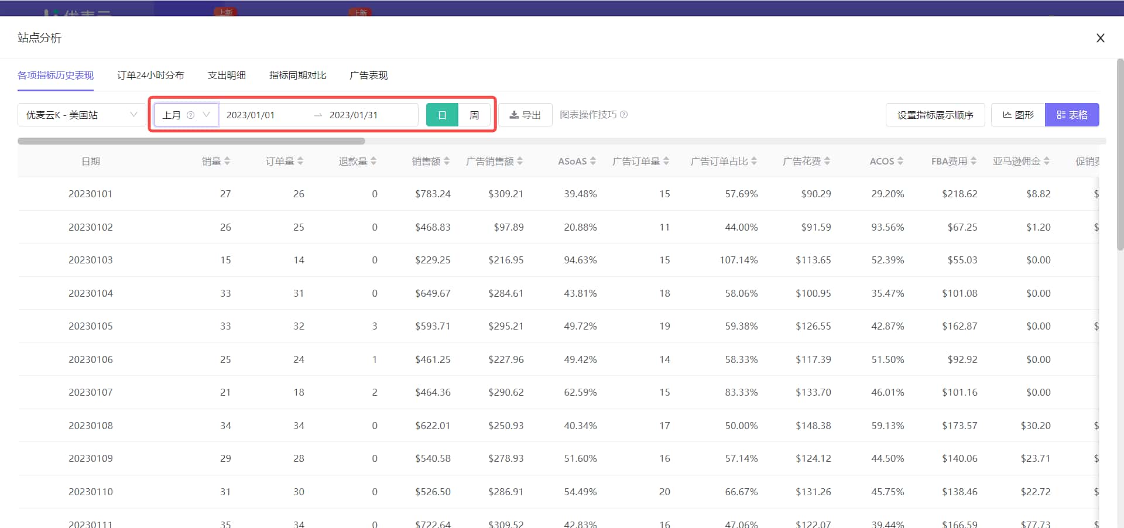Click sales value $783.24
The height and width of the screenshot is (528, 1124).
(433, 194)
